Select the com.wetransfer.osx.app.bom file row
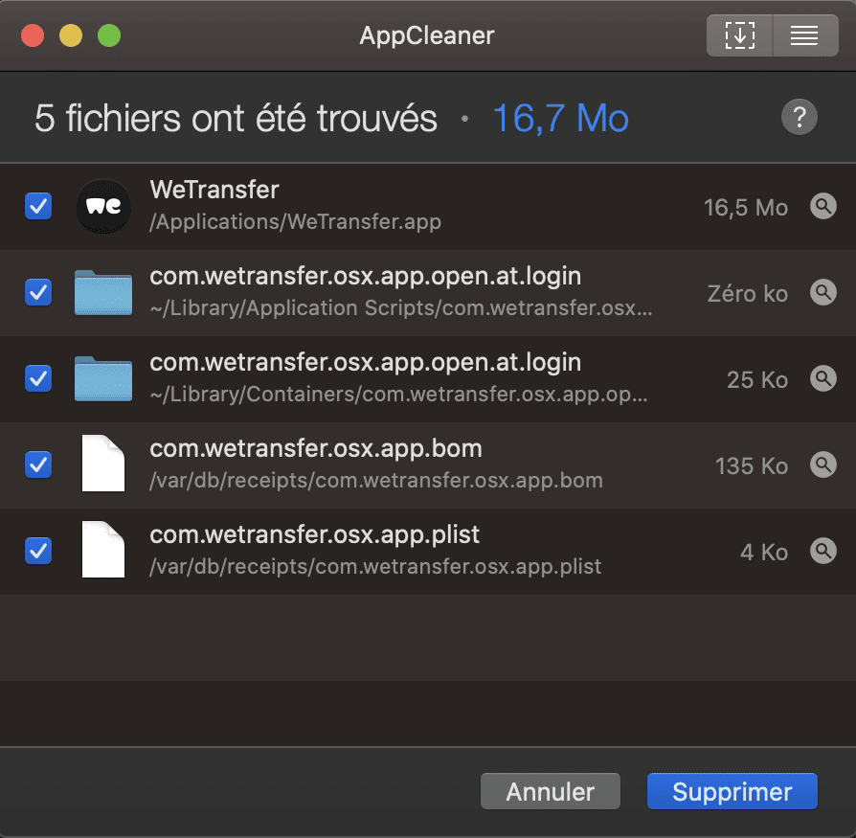Screen dimensions: 856x838 point(428,465)
